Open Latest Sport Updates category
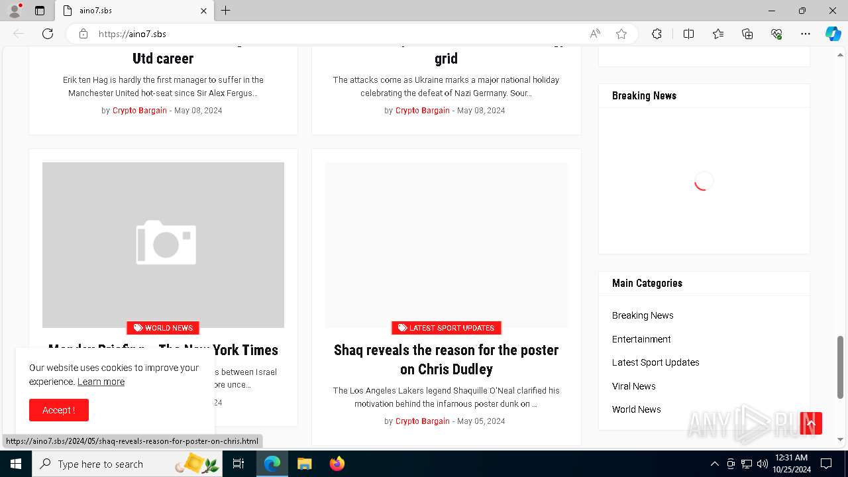Screen dimensions: 848x477 click(656, 362)
